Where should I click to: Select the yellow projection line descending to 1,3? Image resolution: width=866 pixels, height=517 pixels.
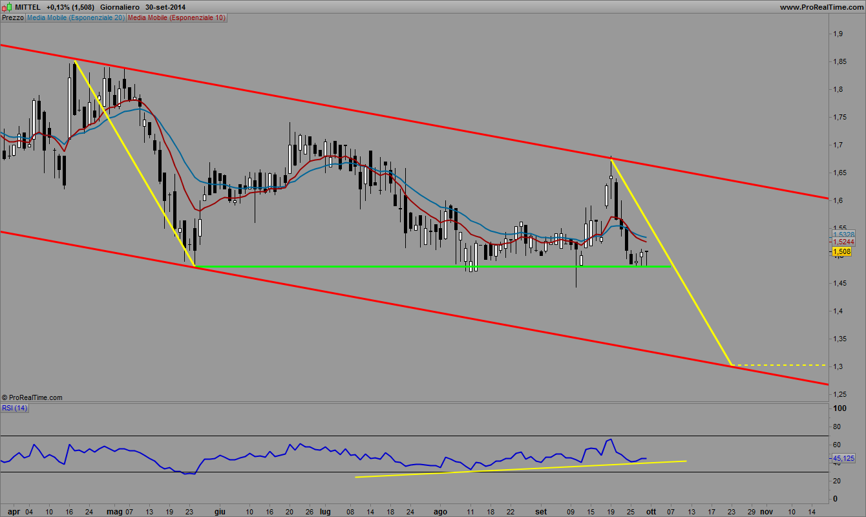click(x=672, y=264)
